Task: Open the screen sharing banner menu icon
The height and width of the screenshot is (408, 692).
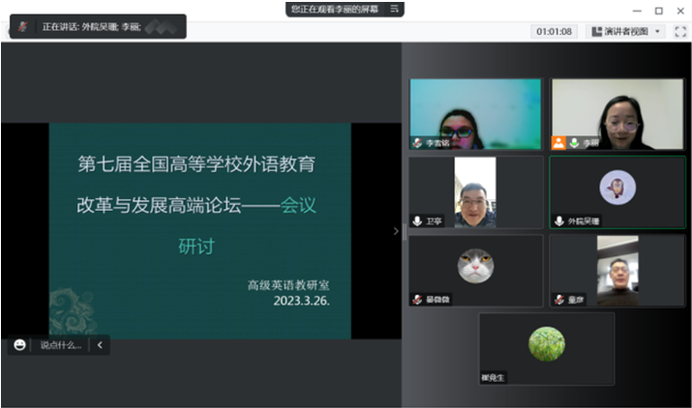Action: 393,10
